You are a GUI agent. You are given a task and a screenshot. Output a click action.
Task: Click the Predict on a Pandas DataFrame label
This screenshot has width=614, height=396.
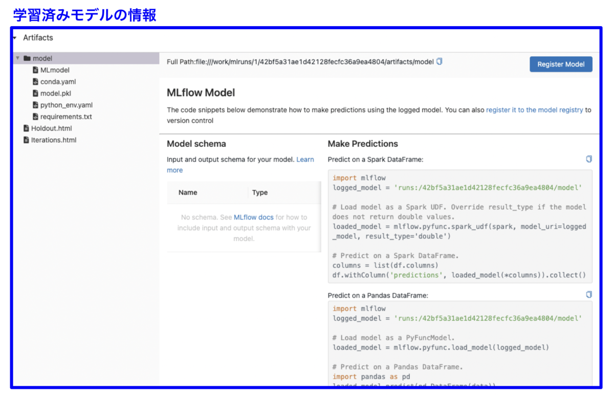point(378,295)
